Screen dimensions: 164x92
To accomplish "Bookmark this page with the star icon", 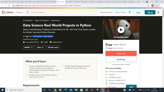I will (x=148, y=6).
